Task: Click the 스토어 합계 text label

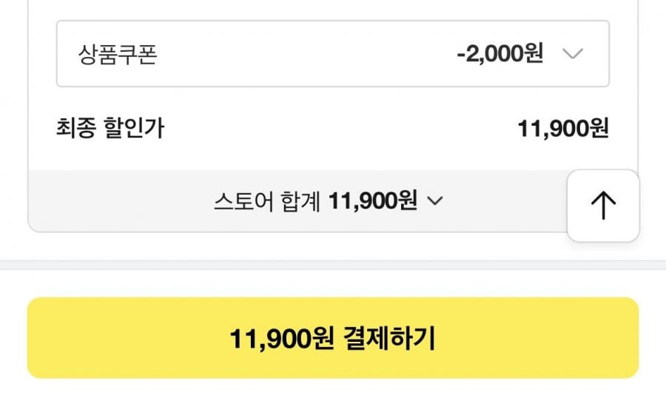Action: pos(266,200)
